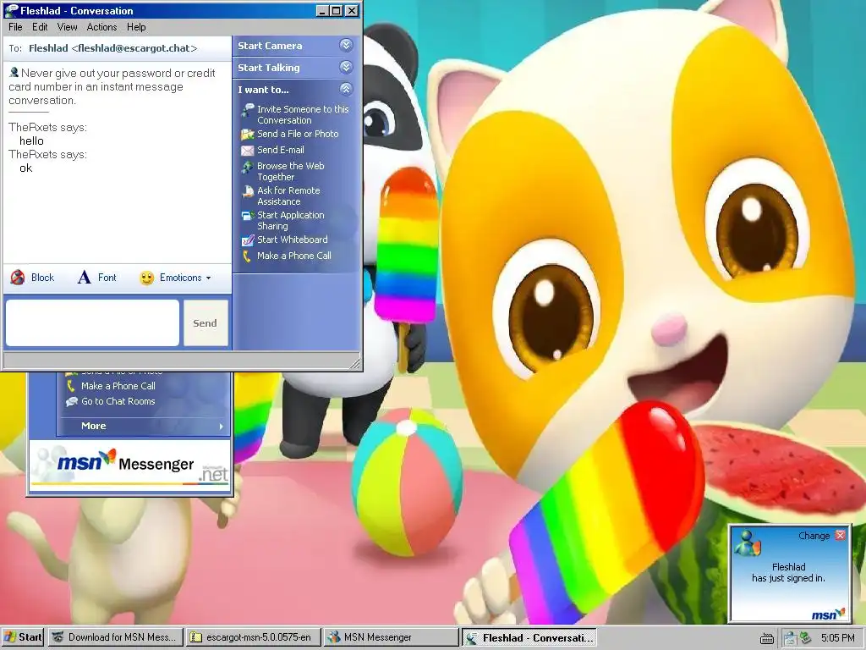Open the Font settings with the A icon
Image resolution: width=866 pixels, height=650 pixels.
click(84, 278)
